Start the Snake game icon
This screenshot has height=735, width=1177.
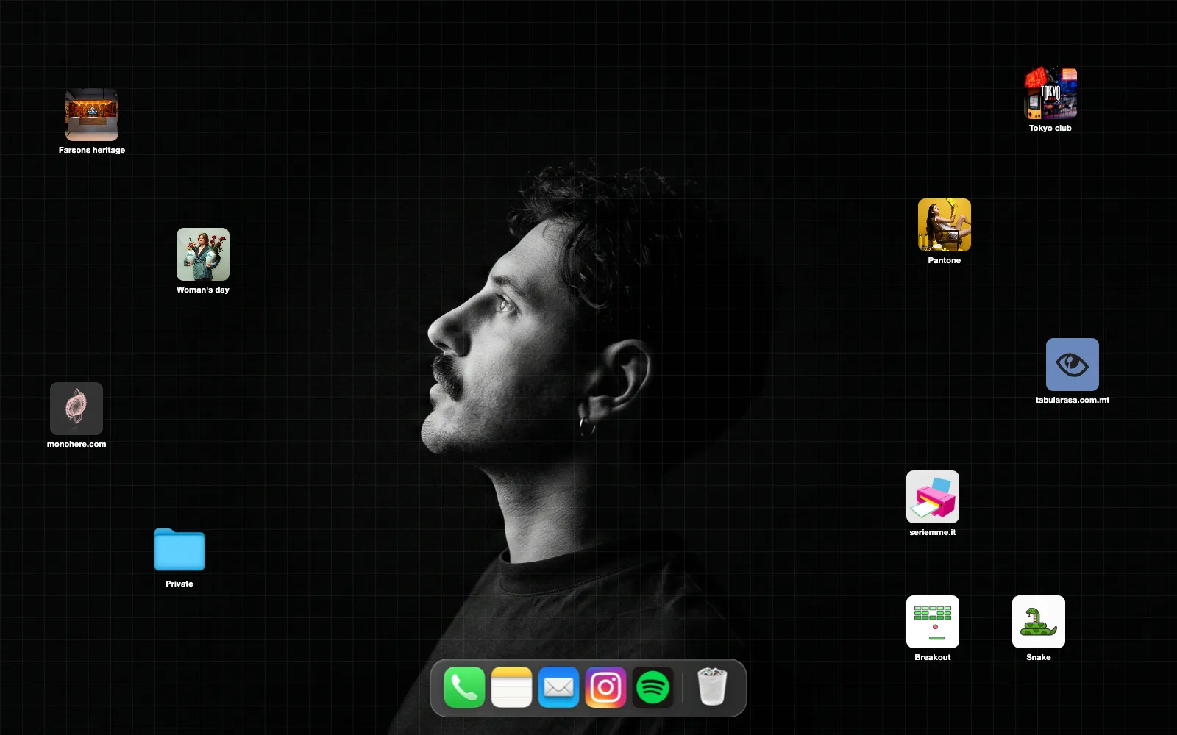click(x=1039, y=622)
